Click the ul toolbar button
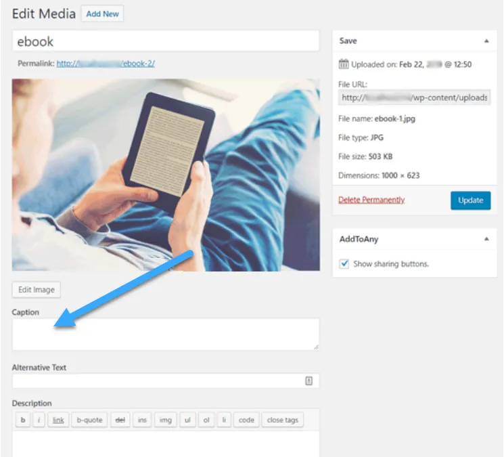 (187, 420)
